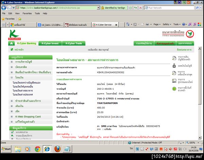Click the URL address bar field
This screenshot has height=160, width=204.
point(56,8)
